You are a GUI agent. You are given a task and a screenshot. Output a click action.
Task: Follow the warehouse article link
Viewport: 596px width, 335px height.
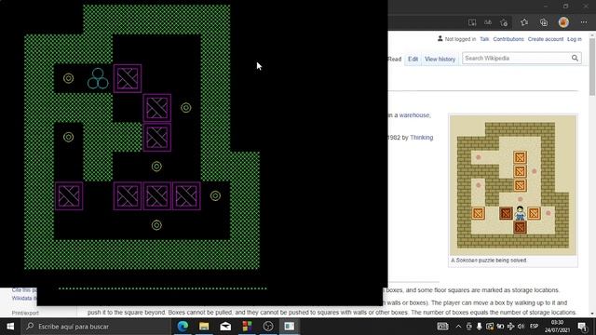[x=414, y=115]
